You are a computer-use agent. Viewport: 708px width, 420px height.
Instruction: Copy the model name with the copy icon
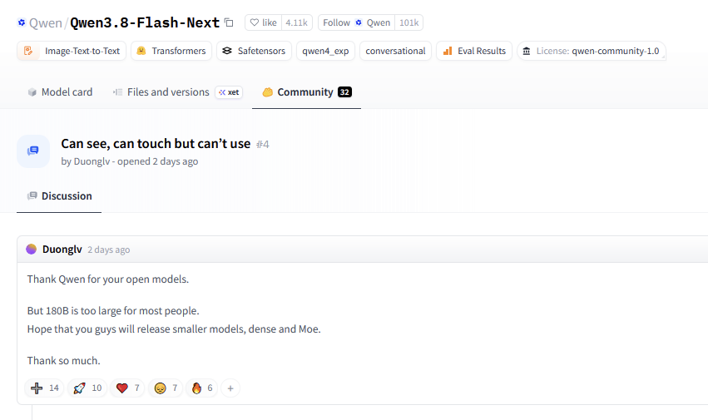[229, 22]
